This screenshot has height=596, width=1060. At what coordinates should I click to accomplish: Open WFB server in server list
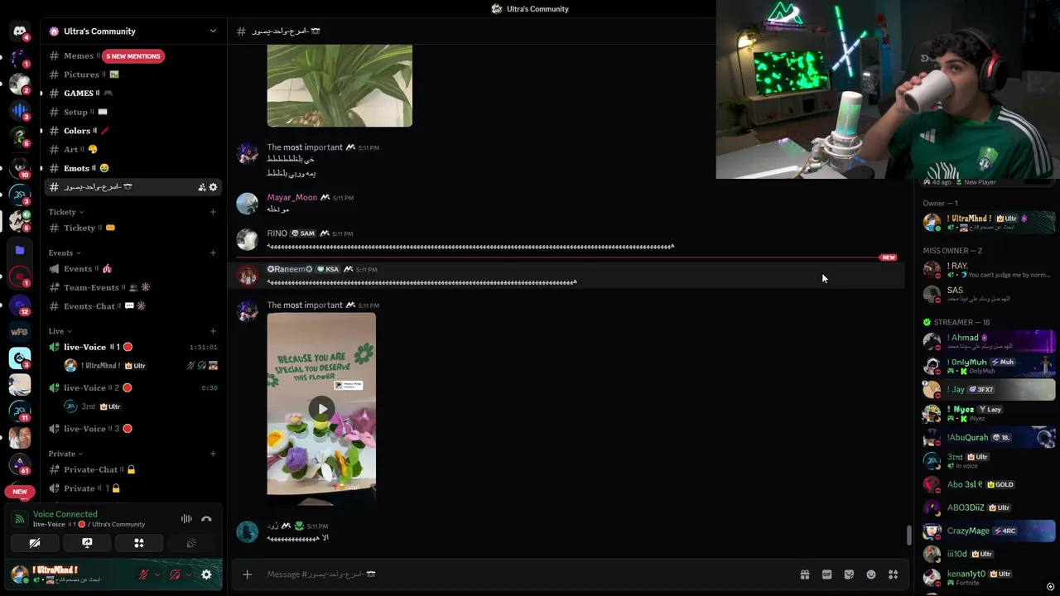point(20,332)
